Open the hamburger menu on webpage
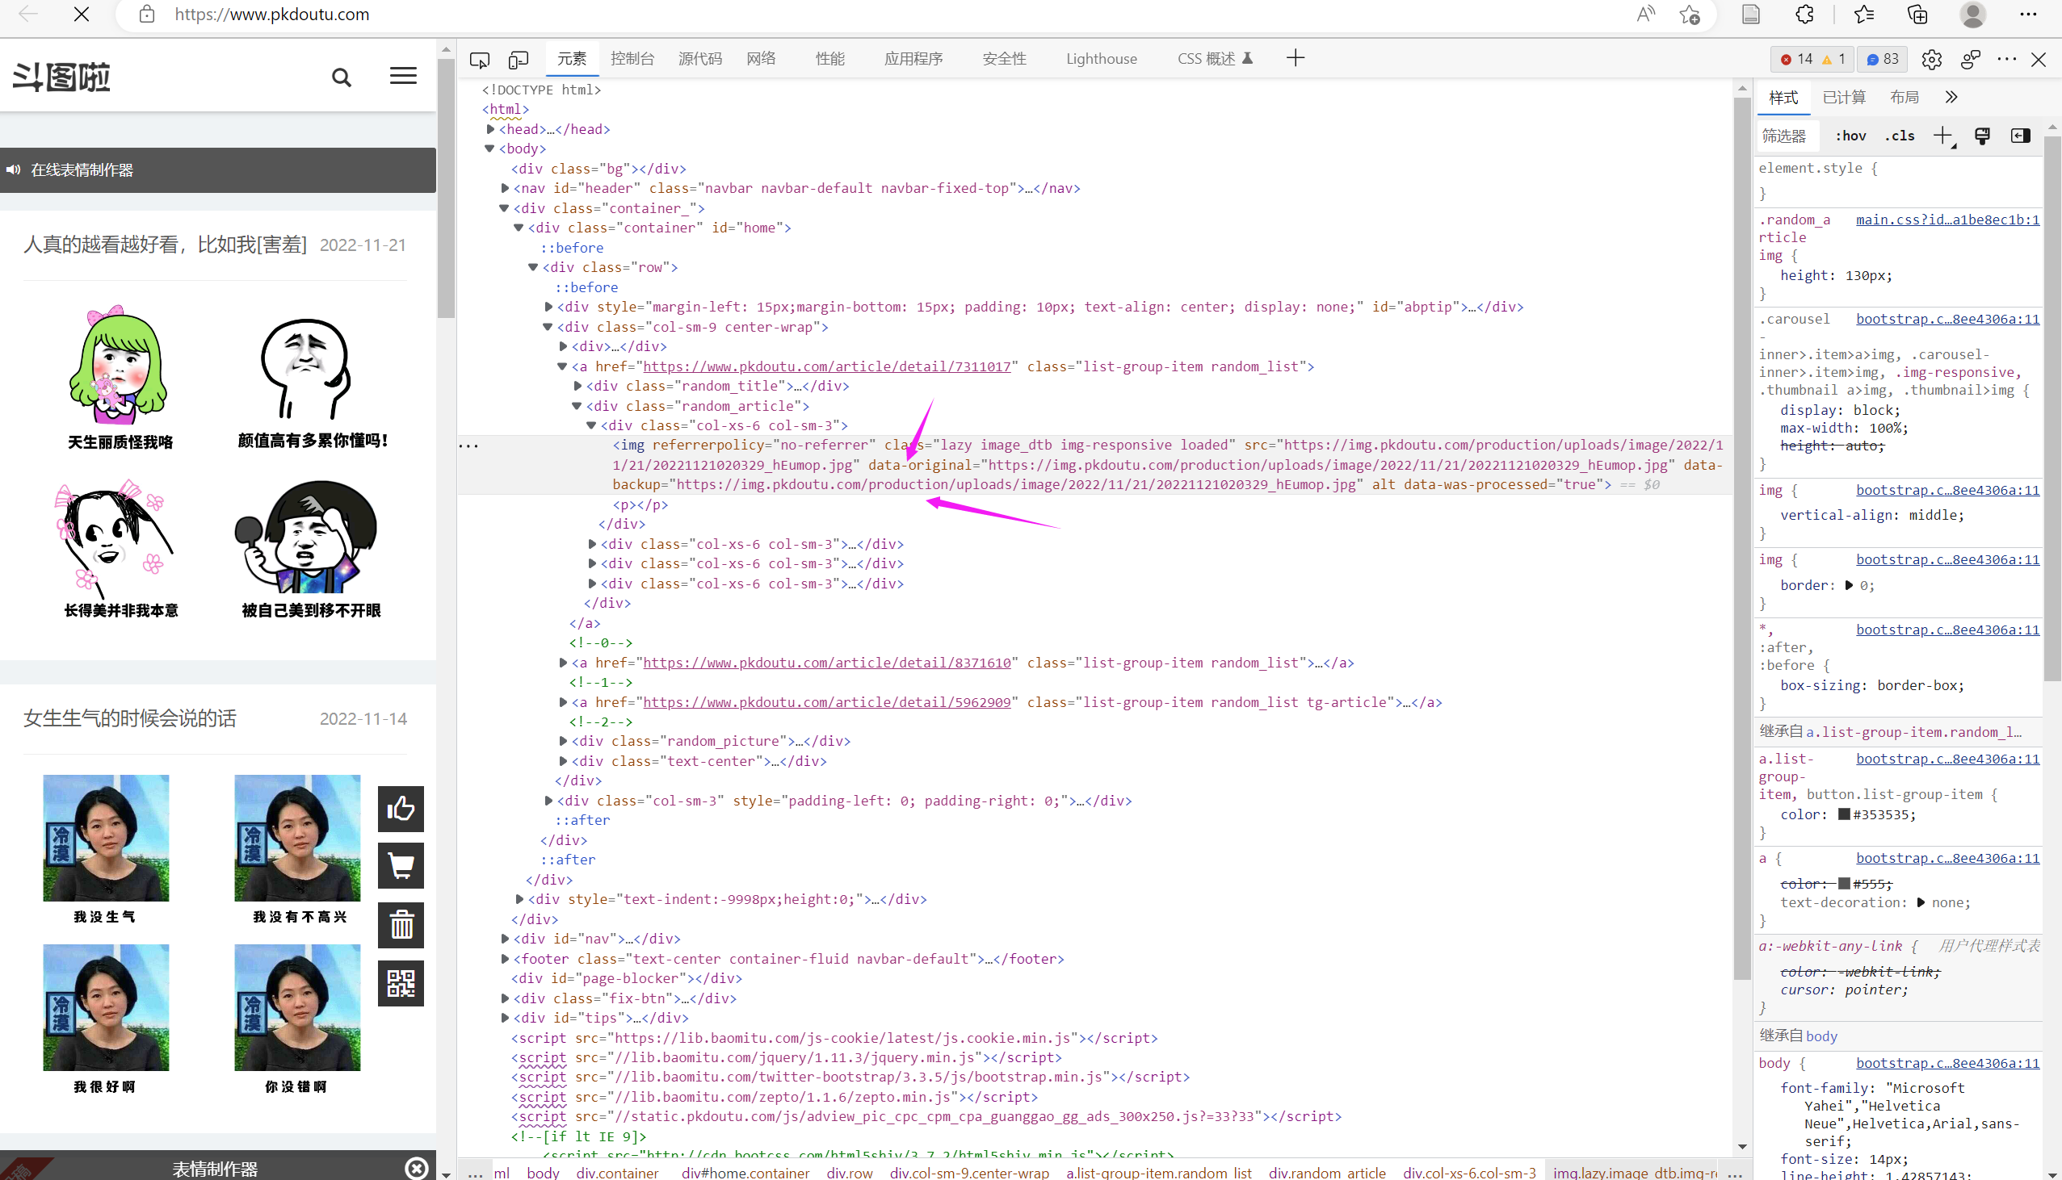This screenshot has width=2062, height=1180. coord(403,76)
